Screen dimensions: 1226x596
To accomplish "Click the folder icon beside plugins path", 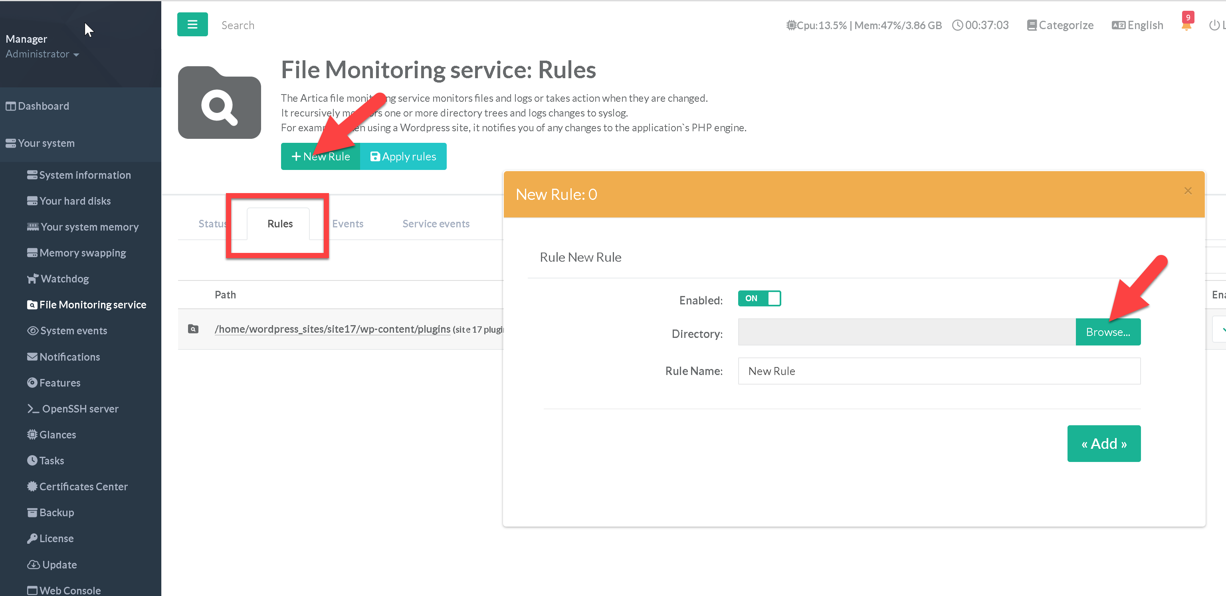I will [x=193, y=329].
